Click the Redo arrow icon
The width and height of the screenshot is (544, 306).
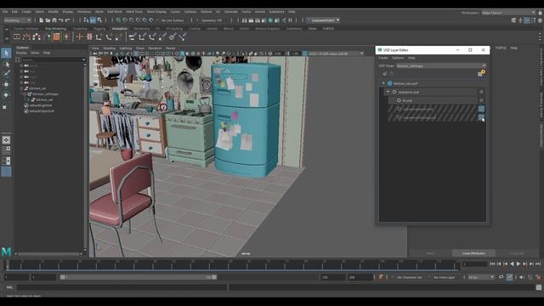[68, 20]
